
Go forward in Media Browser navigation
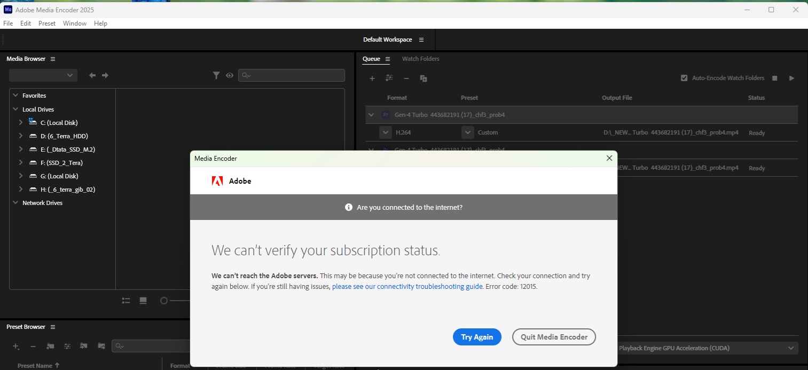tap(105, 75)
